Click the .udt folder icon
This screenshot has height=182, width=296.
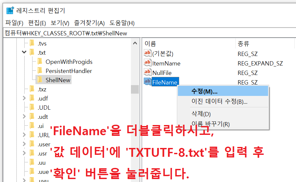click(32, 117)
